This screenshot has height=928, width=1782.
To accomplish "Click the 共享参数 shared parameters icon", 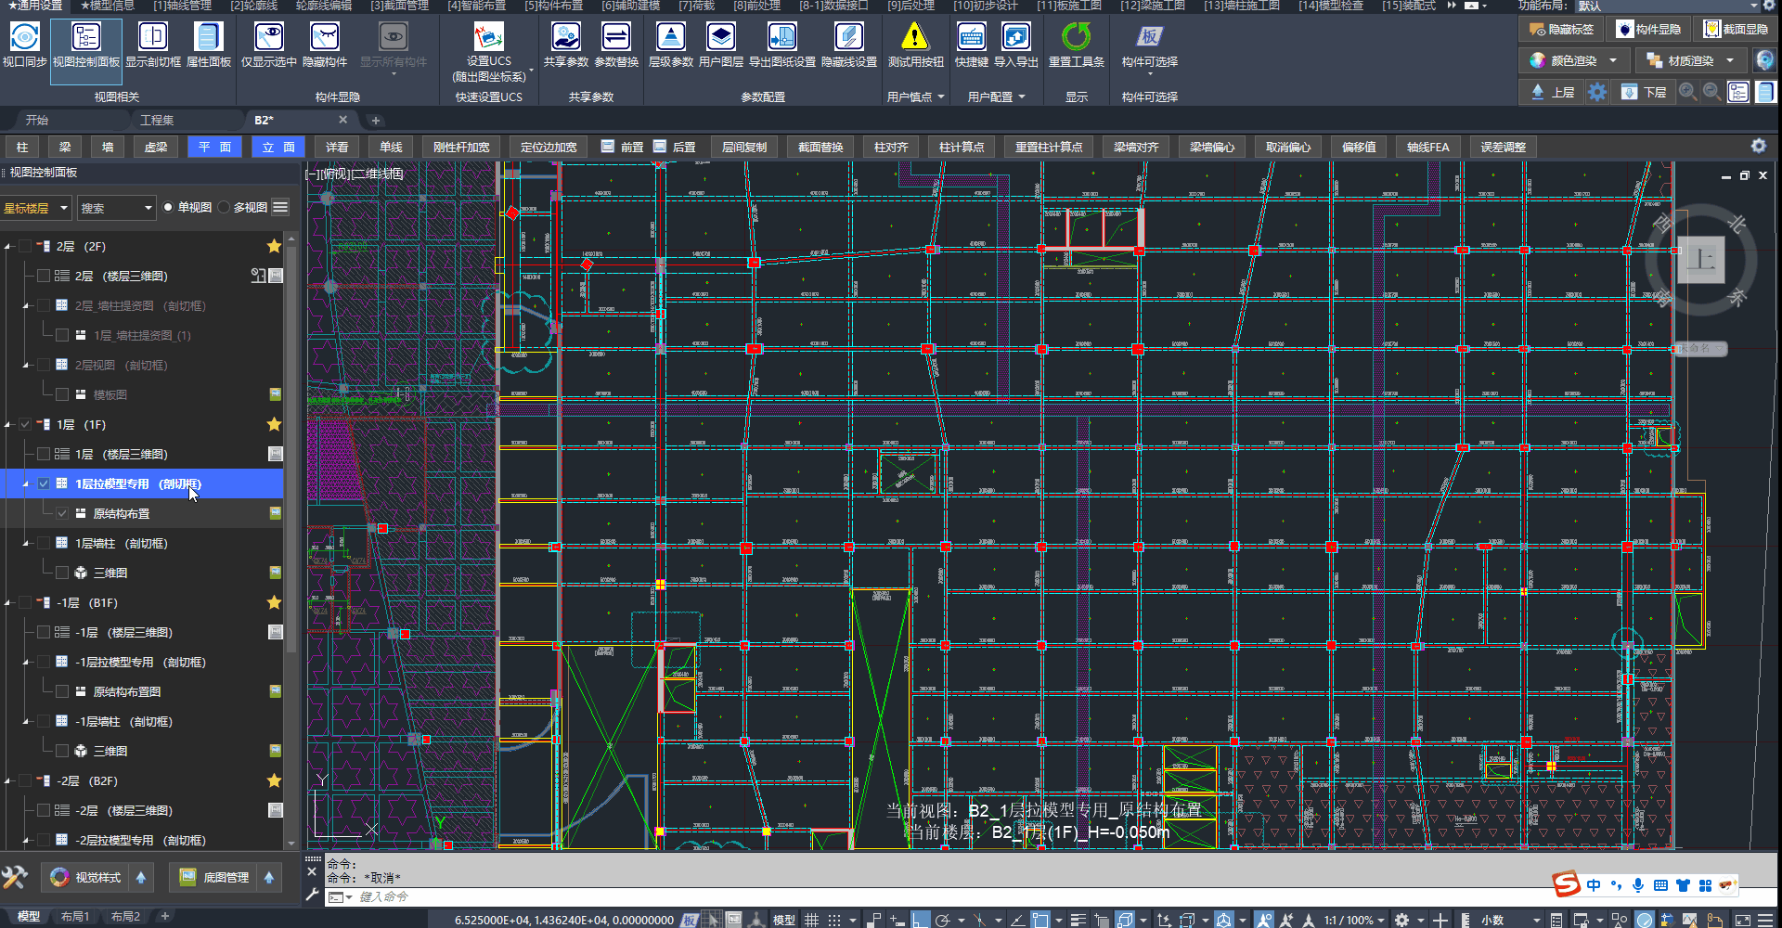I will pyautogui.click(x=565, y=37).
